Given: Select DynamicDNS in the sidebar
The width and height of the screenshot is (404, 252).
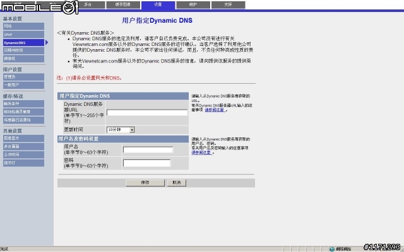Looking at the screenshot, I should (24, 43).
